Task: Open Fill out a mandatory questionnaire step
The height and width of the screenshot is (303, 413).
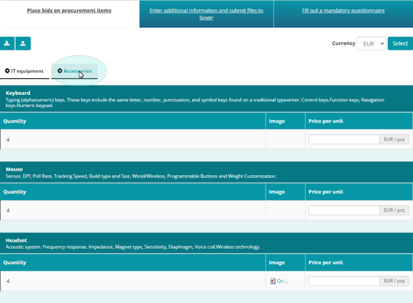Action: pyautogui.click(x=343, y=11)
